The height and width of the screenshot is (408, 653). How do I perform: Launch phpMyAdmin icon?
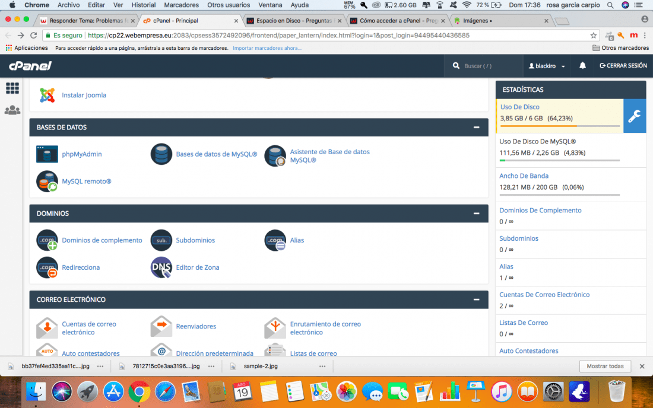(x=47, y=154)
